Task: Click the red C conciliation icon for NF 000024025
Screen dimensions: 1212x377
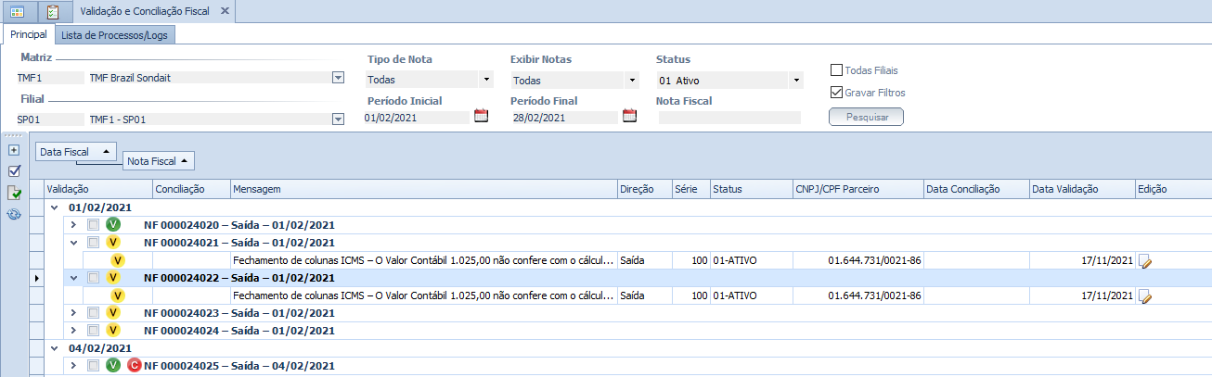Action: click(134, 366)
